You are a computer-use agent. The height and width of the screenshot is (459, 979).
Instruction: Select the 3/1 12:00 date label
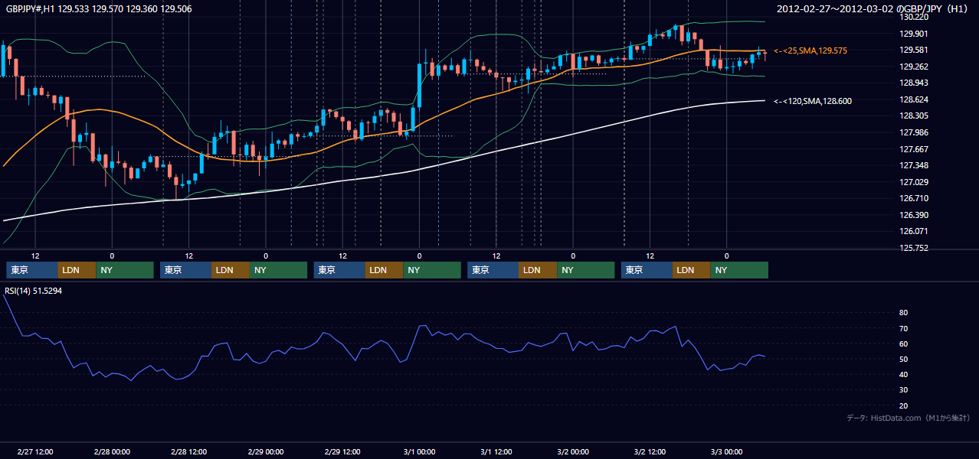click(496, 452)
